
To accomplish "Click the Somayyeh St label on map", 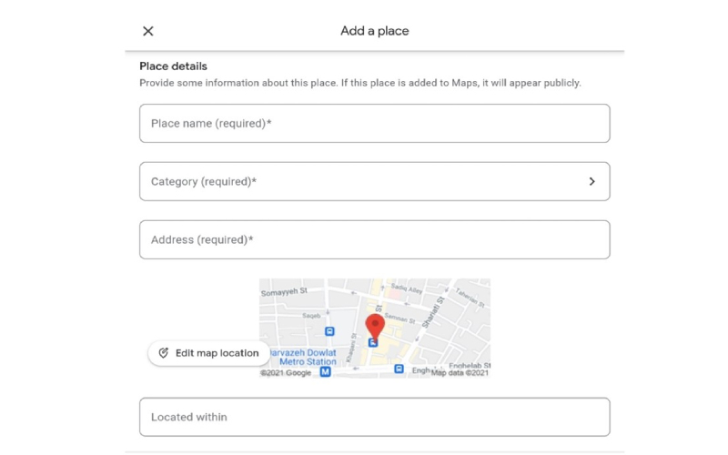I will (x=285, y=293).
